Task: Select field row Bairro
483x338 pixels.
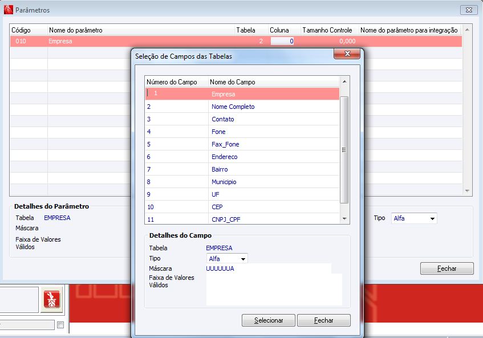Action: pos(242,169)
